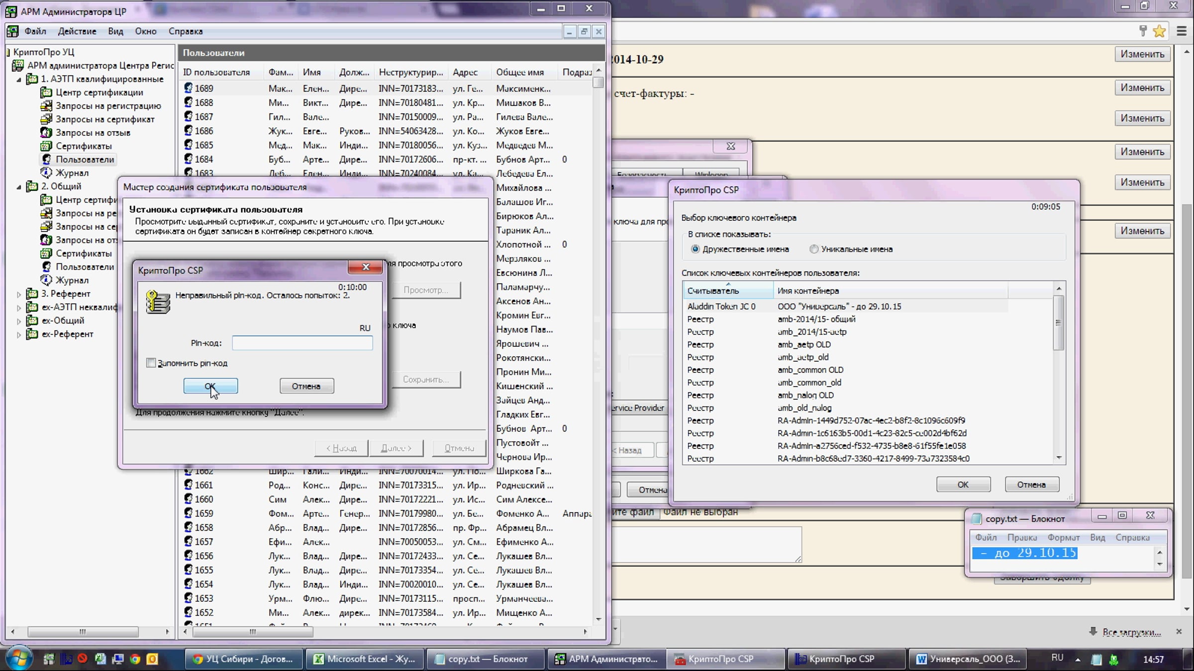The height and width of the screenshot is (671, 1194).
Task: Click the users list horizontal scrollbar thumb
Action: (253, 632)
